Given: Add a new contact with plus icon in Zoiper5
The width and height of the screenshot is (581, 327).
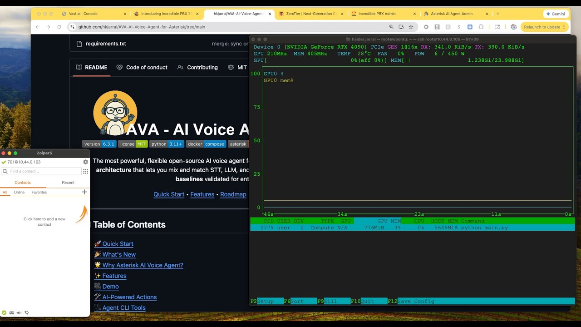Looking at the screenshot, I should [84, 192].
